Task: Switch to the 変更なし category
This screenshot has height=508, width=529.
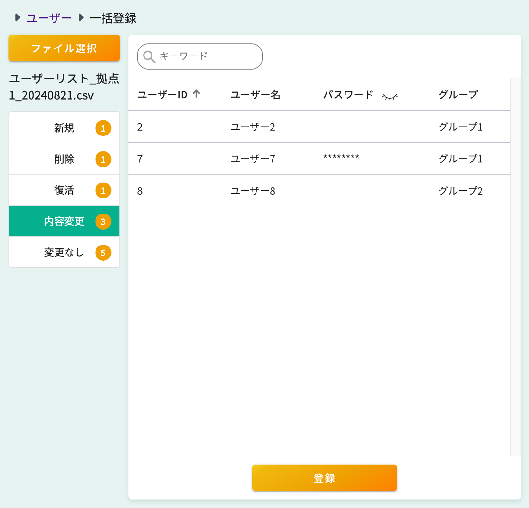Action: (64, 253)
